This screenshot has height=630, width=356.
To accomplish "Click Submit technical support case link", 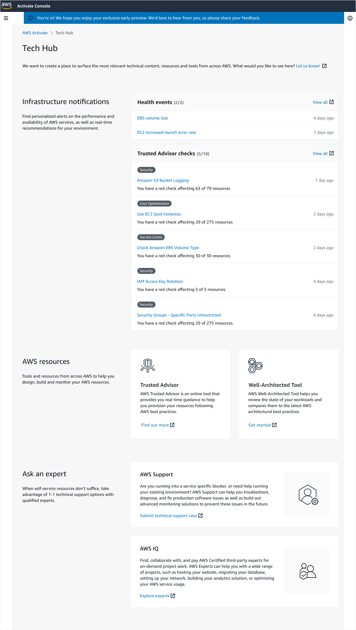I will (168, 516).
